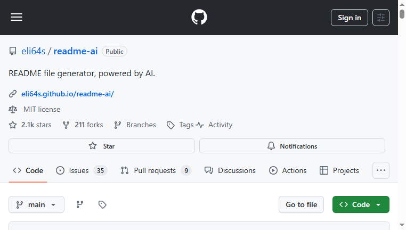Expand the green Code dropdown
Viewport: 406px width, 230px height.
point(361,204)
